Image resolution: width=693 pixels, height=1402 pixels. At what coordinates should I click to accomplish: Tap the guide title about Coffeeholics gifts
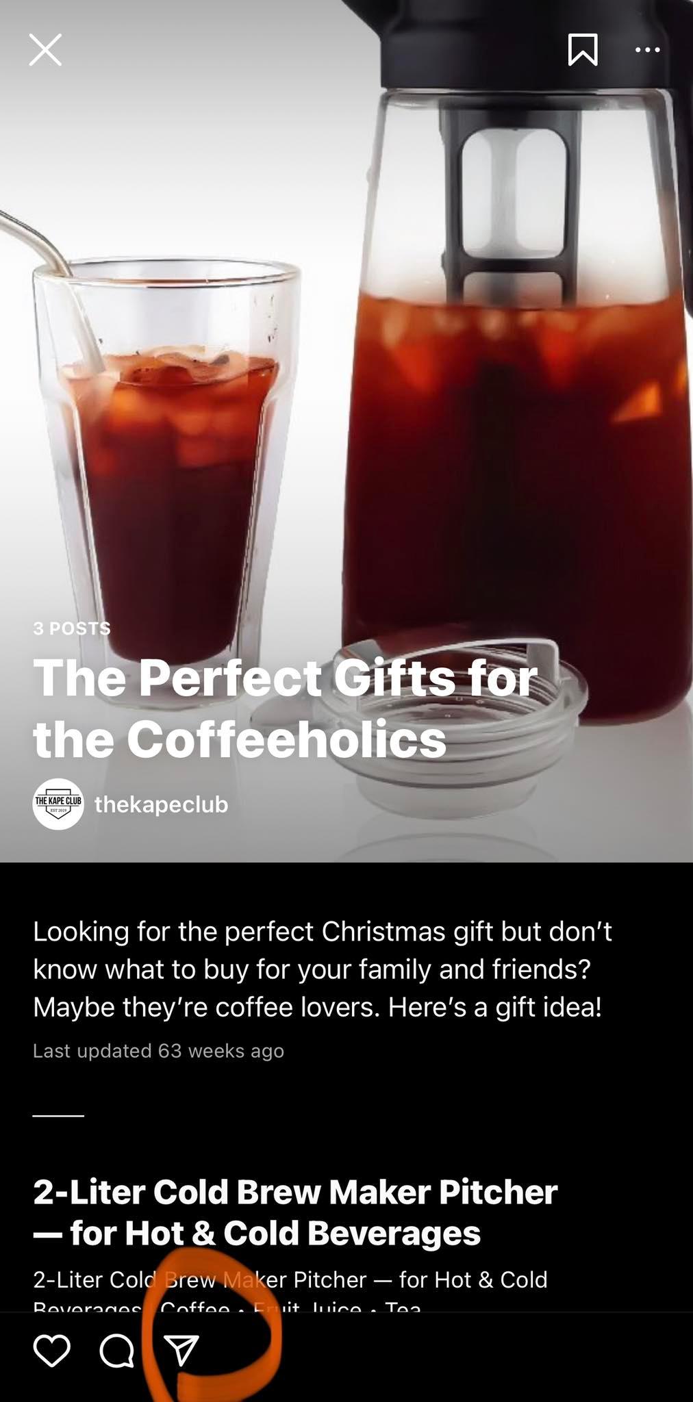point(285,708)
